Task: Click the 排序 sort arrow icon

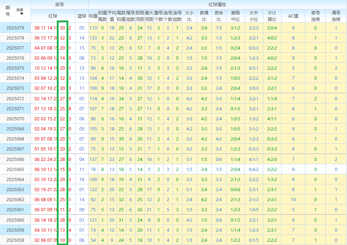Action: click(22, 14)
